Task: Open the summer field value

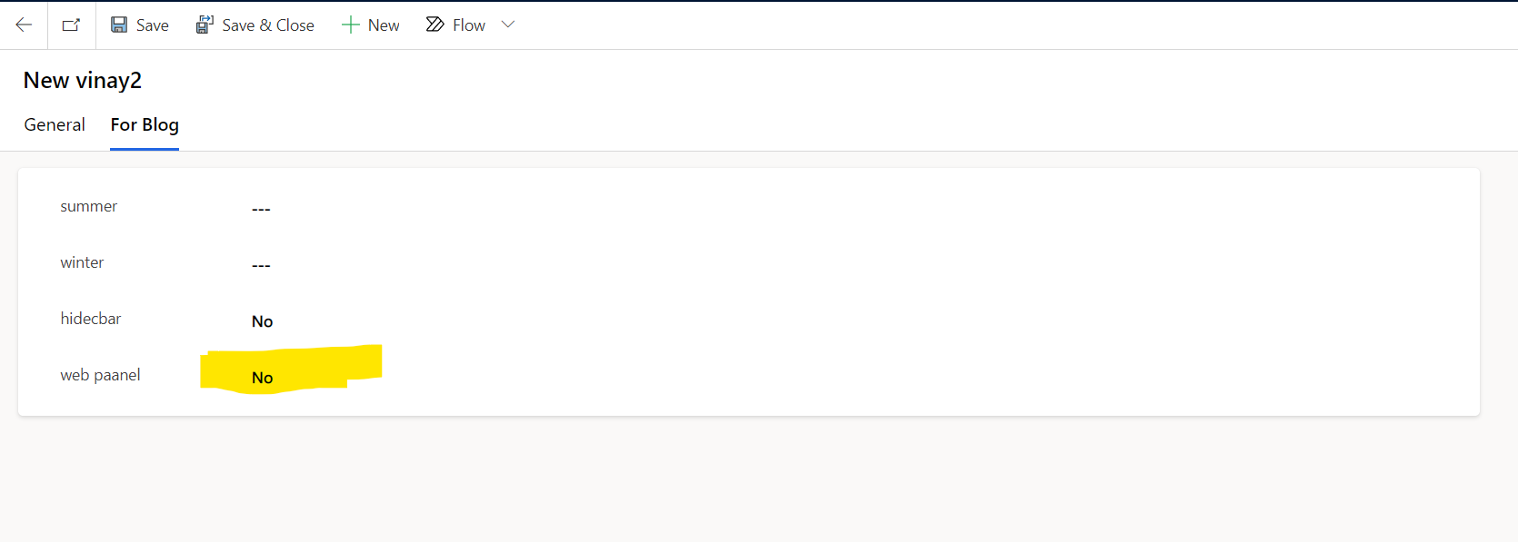Action: coord(261,210)
